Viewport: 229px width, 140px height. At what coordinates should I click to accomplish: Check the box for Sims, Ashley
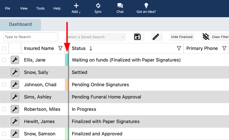coord(4,97)
